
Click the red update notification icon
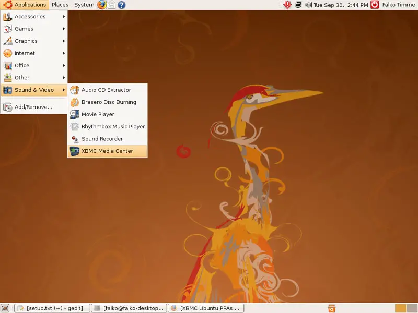point(287,5)
